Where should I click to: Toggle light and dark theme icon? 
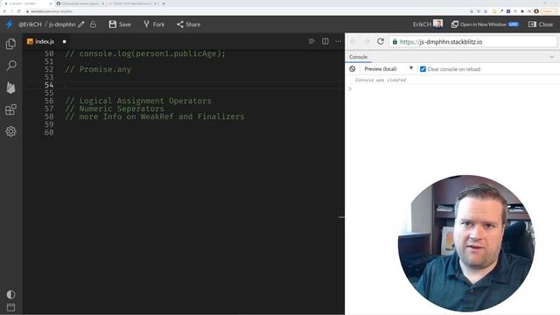coord(10,294)
